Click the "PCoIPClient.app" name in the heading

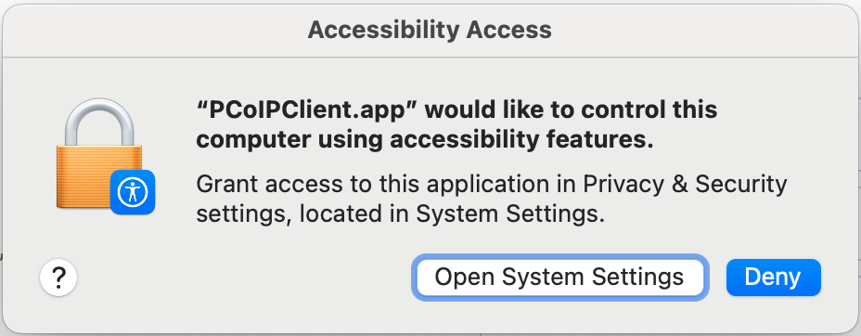[307, 110]
